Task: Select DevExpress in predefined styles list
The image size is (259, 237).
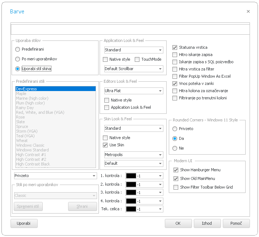Action: pyautogui.click(x=55, y=89)
